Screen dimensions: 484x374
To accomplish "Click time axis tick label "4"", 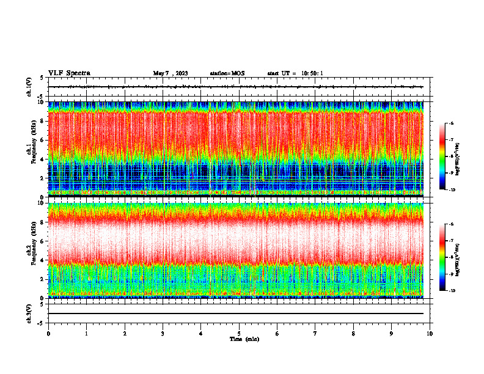I will click(201, 334).
